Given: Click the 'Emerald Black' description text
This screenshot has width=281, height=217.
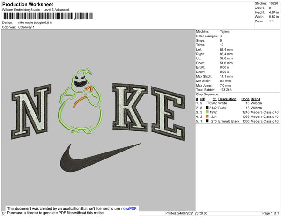Looking at the screenshot, I should tap(229, 121).
